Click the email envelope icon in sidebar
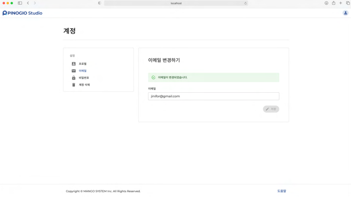Screen dimensions: 351x197 pyautogui.click(x=74, y=71)
